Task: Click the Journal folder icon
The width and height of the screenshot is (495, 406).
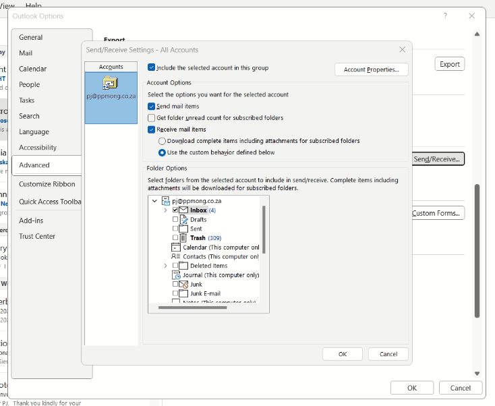Action: pos(176,275)
